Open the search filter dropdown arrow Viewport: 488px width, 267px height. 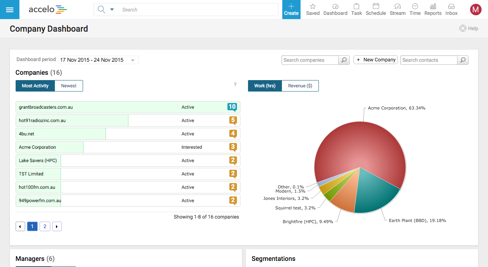coord(112,10)
